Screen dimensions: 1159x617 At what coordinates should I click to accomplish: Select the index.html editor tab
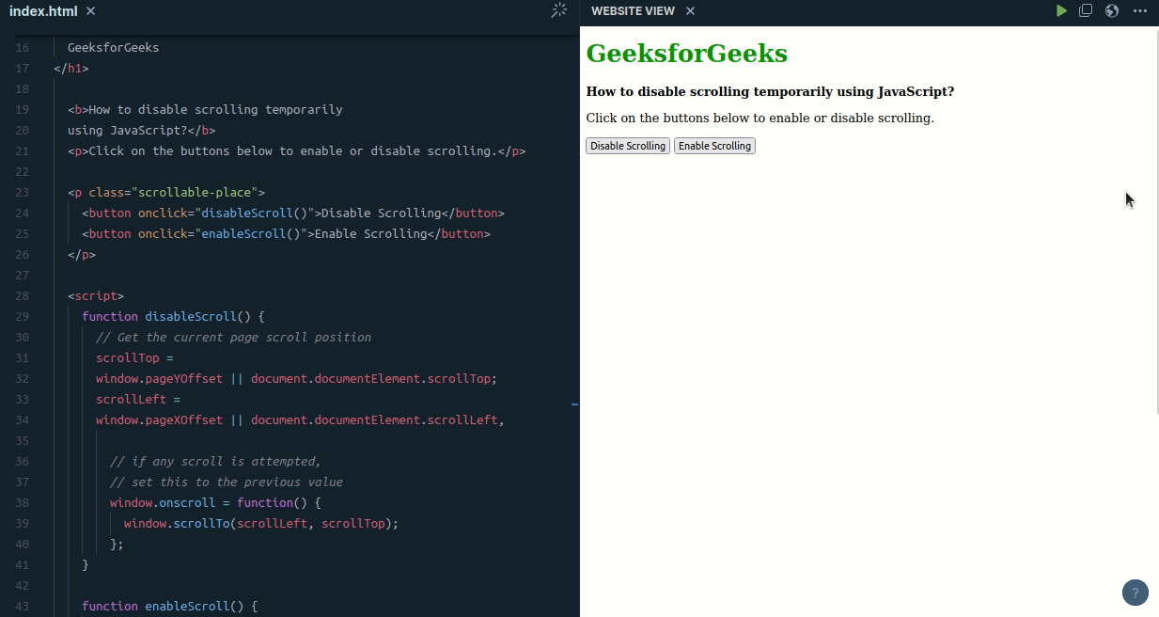click(43, 11)
